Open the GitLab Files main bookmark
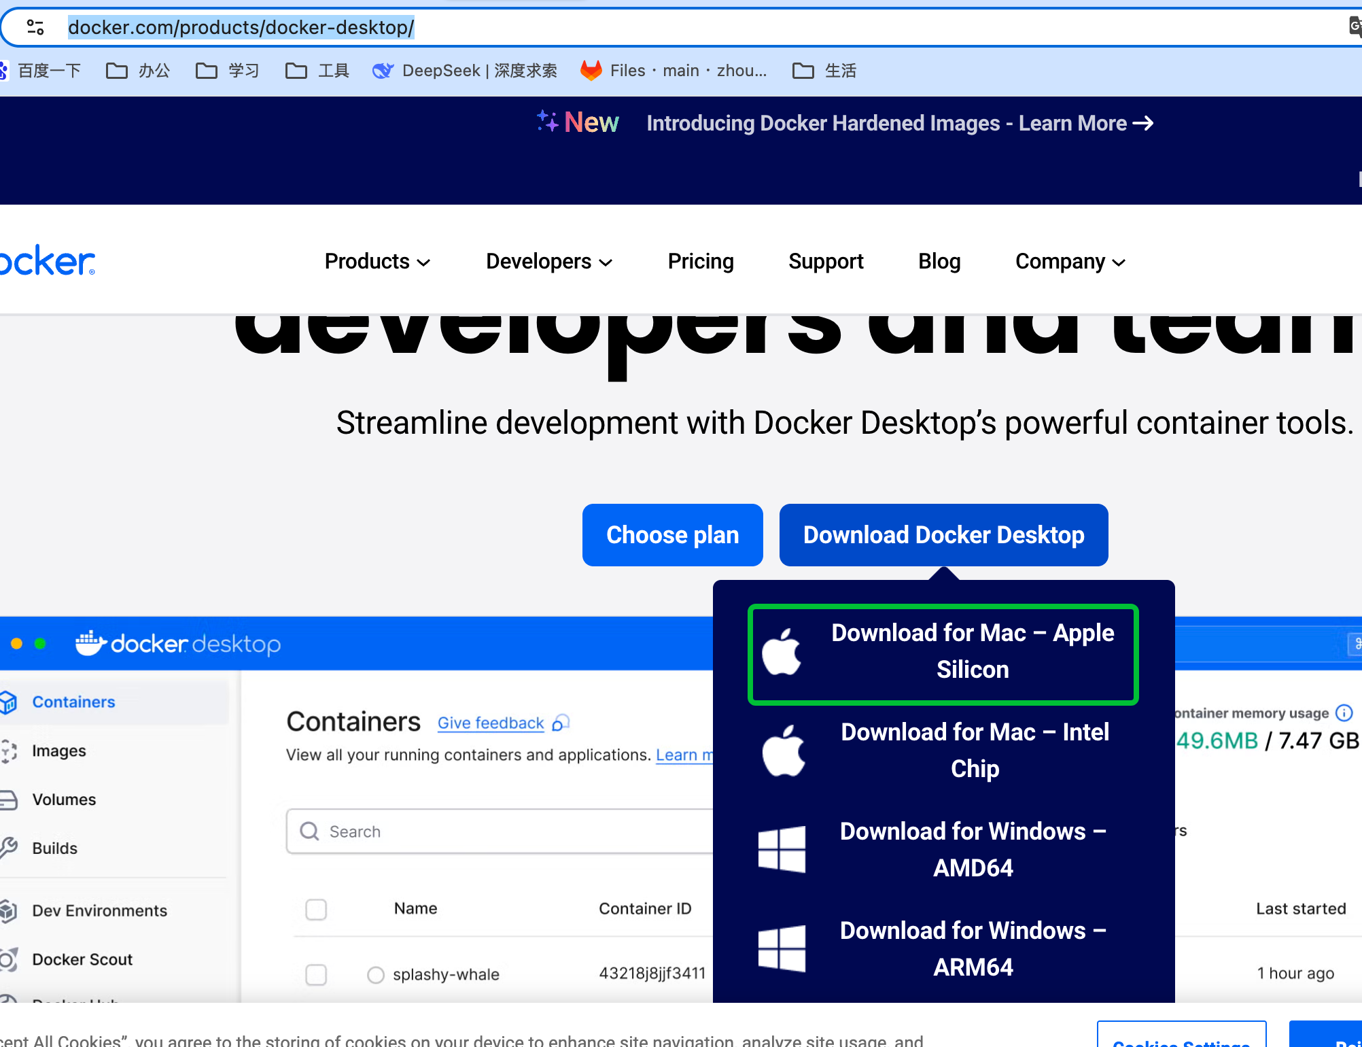This screenshot has width=1362, height=1047. point(674,71)
